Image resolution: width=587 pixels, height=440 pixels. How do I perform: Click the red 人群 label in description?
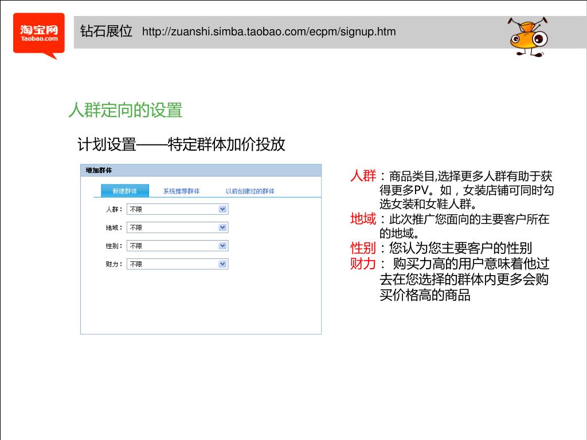pyautogui.click(x=363, y=175)
